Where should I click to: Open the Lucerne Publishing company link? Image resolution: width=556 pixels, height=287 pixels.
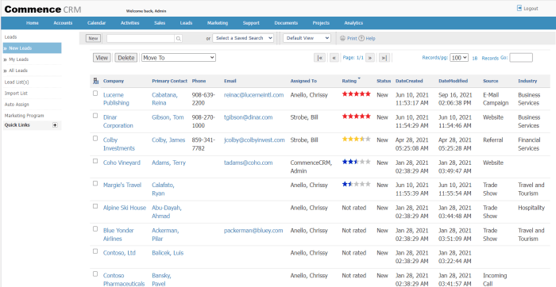(x=116, y=99)
